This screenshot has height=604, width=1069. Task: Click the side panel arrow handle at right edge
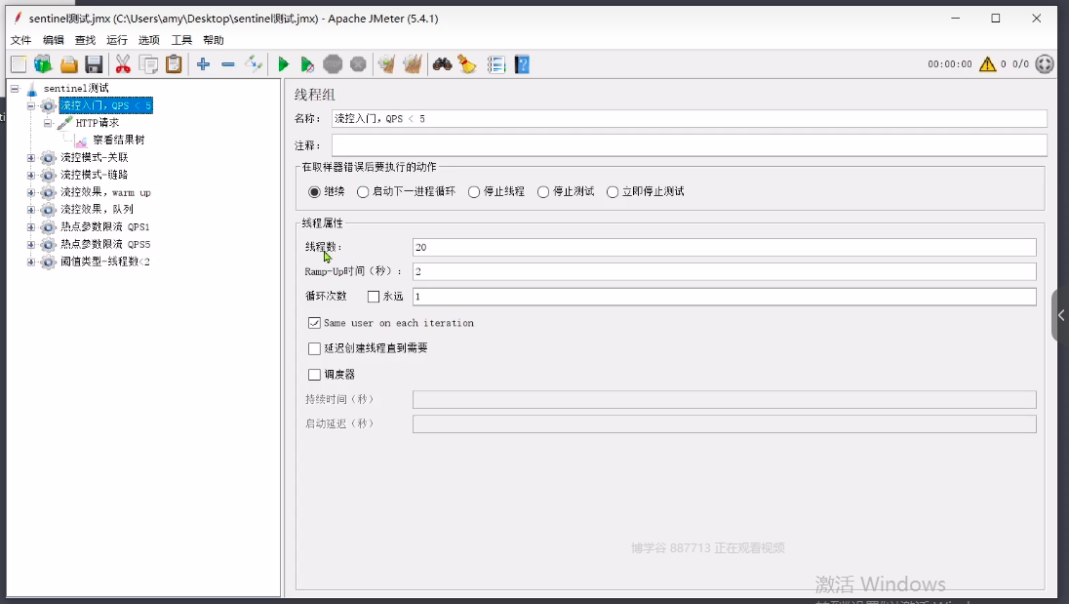click(1061, 315)
